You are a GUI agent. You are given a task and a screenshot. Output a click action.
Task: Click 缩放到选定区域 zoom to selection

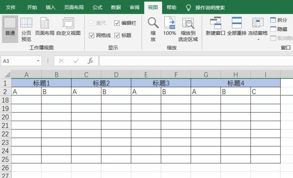(x=188, y=29)
